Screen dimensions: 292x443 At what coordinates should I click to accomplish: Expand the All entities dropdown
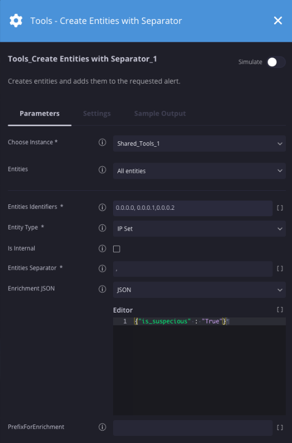click(x=199, y=171)
